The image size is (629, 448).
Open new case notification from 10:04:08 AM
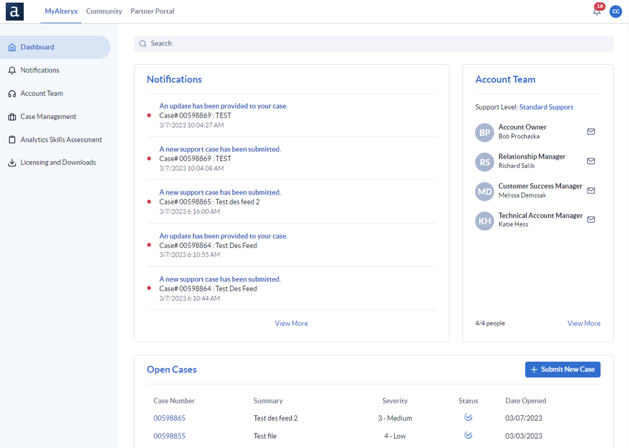click(220, 149)
